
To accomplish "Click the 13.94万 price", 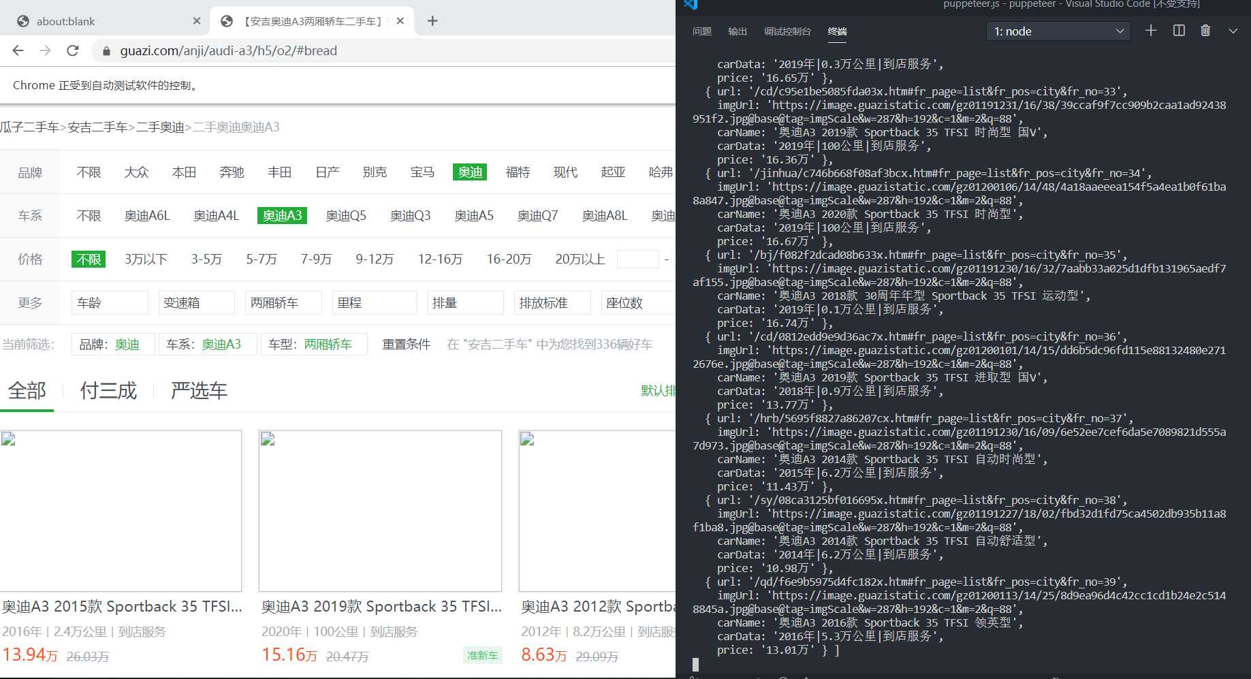I will (x=29, y=655).
